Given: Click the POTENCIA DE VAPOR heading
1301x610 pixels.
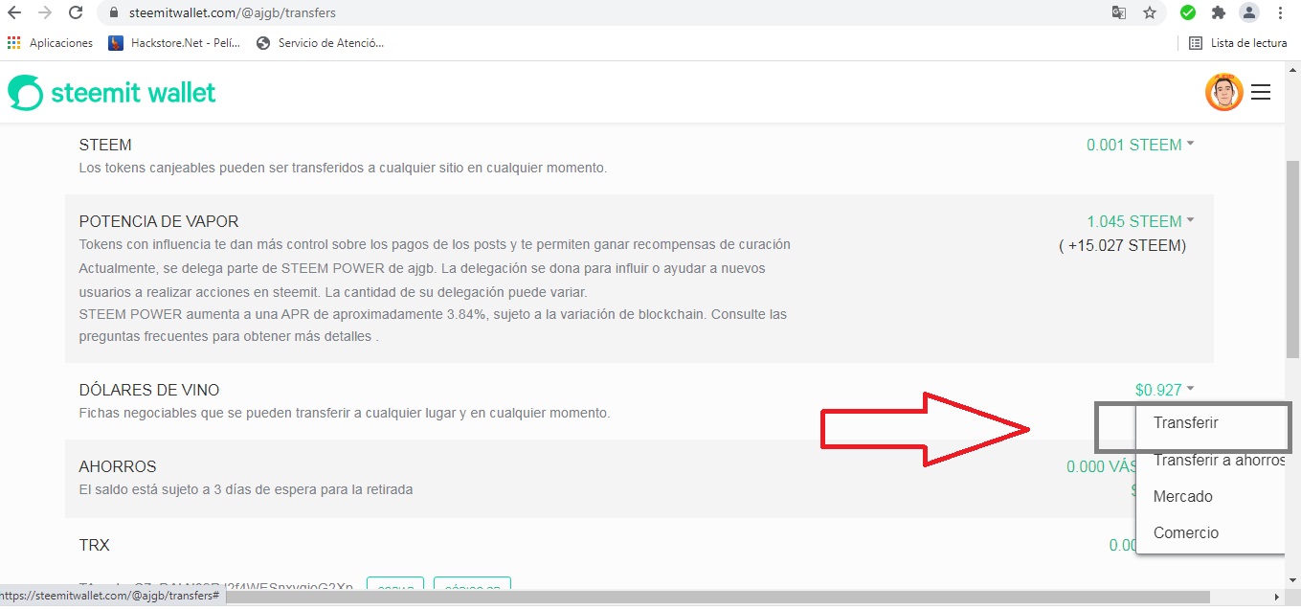Looking at the screenshot, I should 159,221.
